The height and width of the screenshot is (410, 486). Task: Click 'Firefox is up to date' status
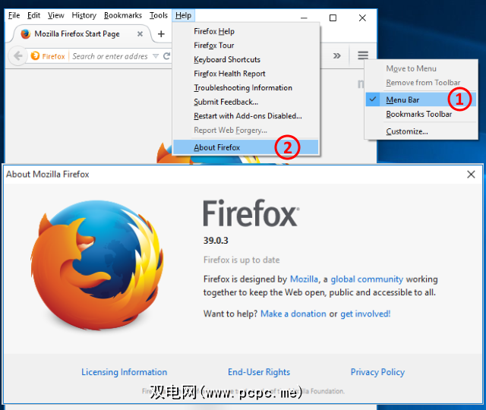241,260
